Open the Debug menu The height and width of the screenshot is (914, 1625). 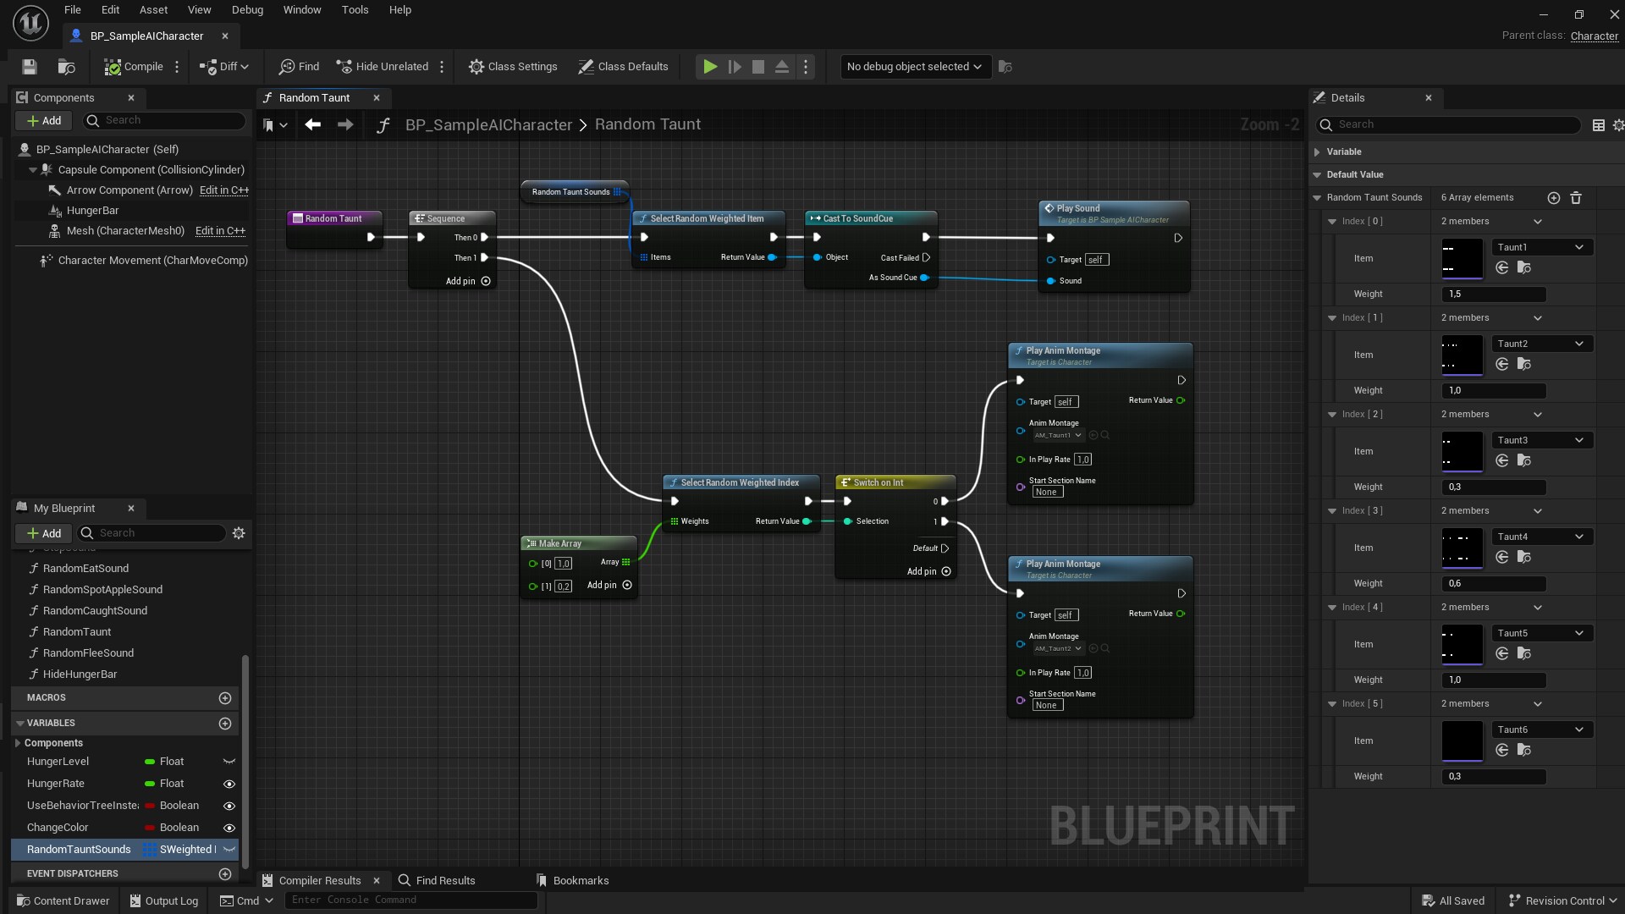[246, 9]
